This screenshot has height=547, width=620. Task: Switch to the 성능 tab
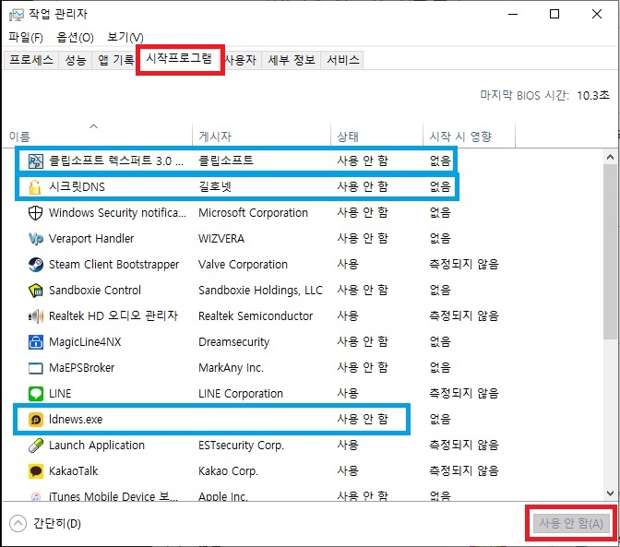coord(75,60)
